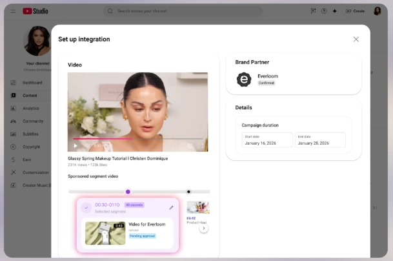Open Analytics in the sidebar
Viewport: 393px width, 261px height.
(30, 109)
